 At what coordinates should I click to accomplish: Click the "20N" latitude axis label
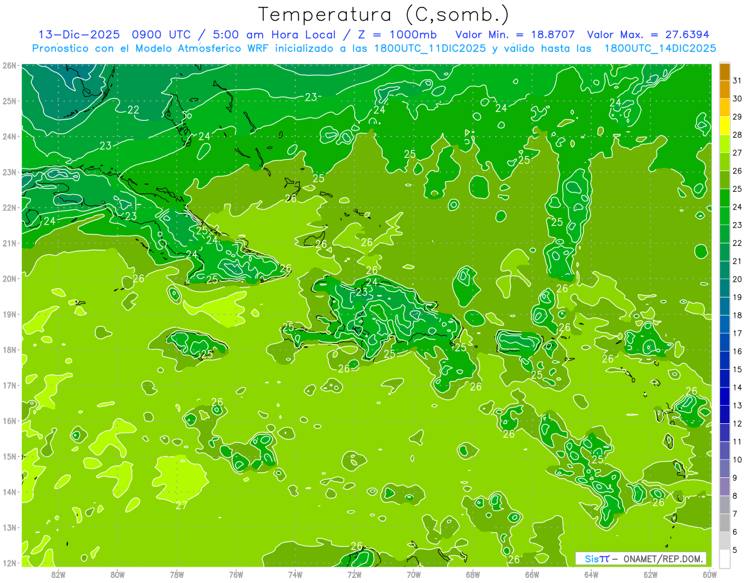[9, 279]
